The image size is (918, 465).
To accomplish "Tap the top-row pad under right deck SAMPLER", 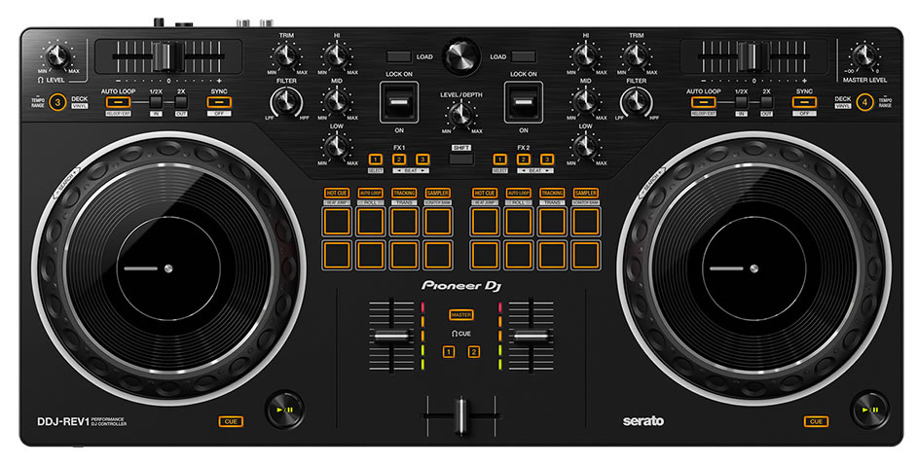I will pos(586,222).
